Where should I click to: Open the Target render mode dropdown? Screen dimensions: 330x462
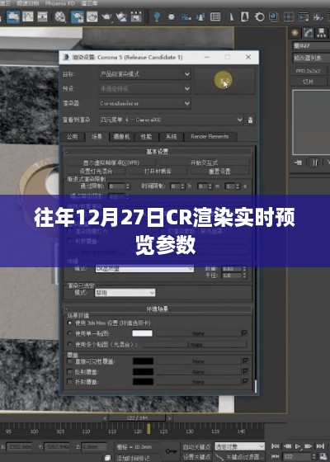pyautogui.click(x=145, y=74)
